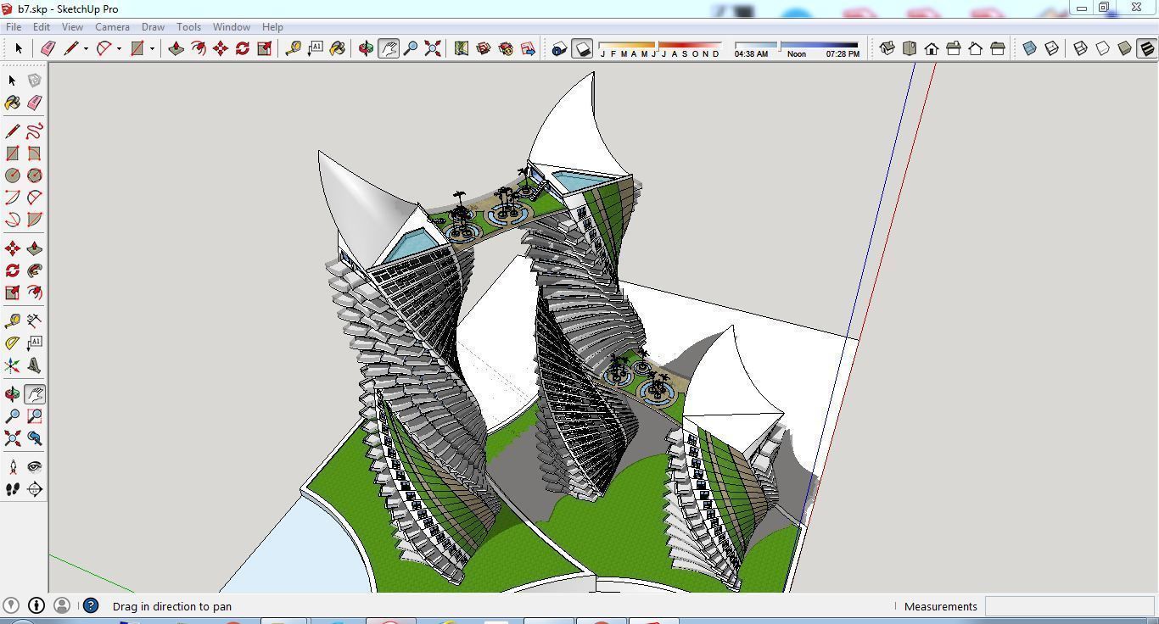Click the Iso view icon
This screenshot has width=1159, height=624.
click(887, 49)
